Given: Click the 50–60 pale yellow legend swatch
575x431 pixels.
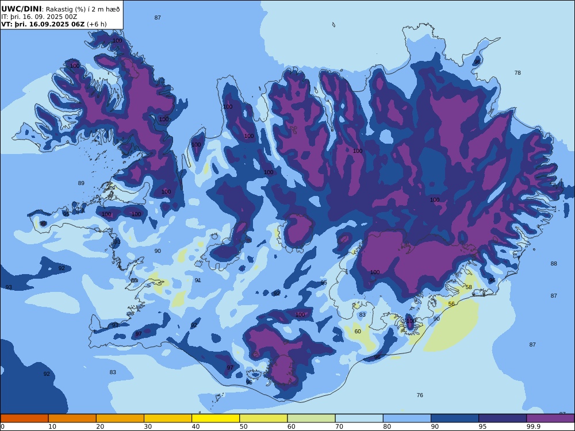Looking at the screenshot, I should pyautogui.click(x=263, y=418).
